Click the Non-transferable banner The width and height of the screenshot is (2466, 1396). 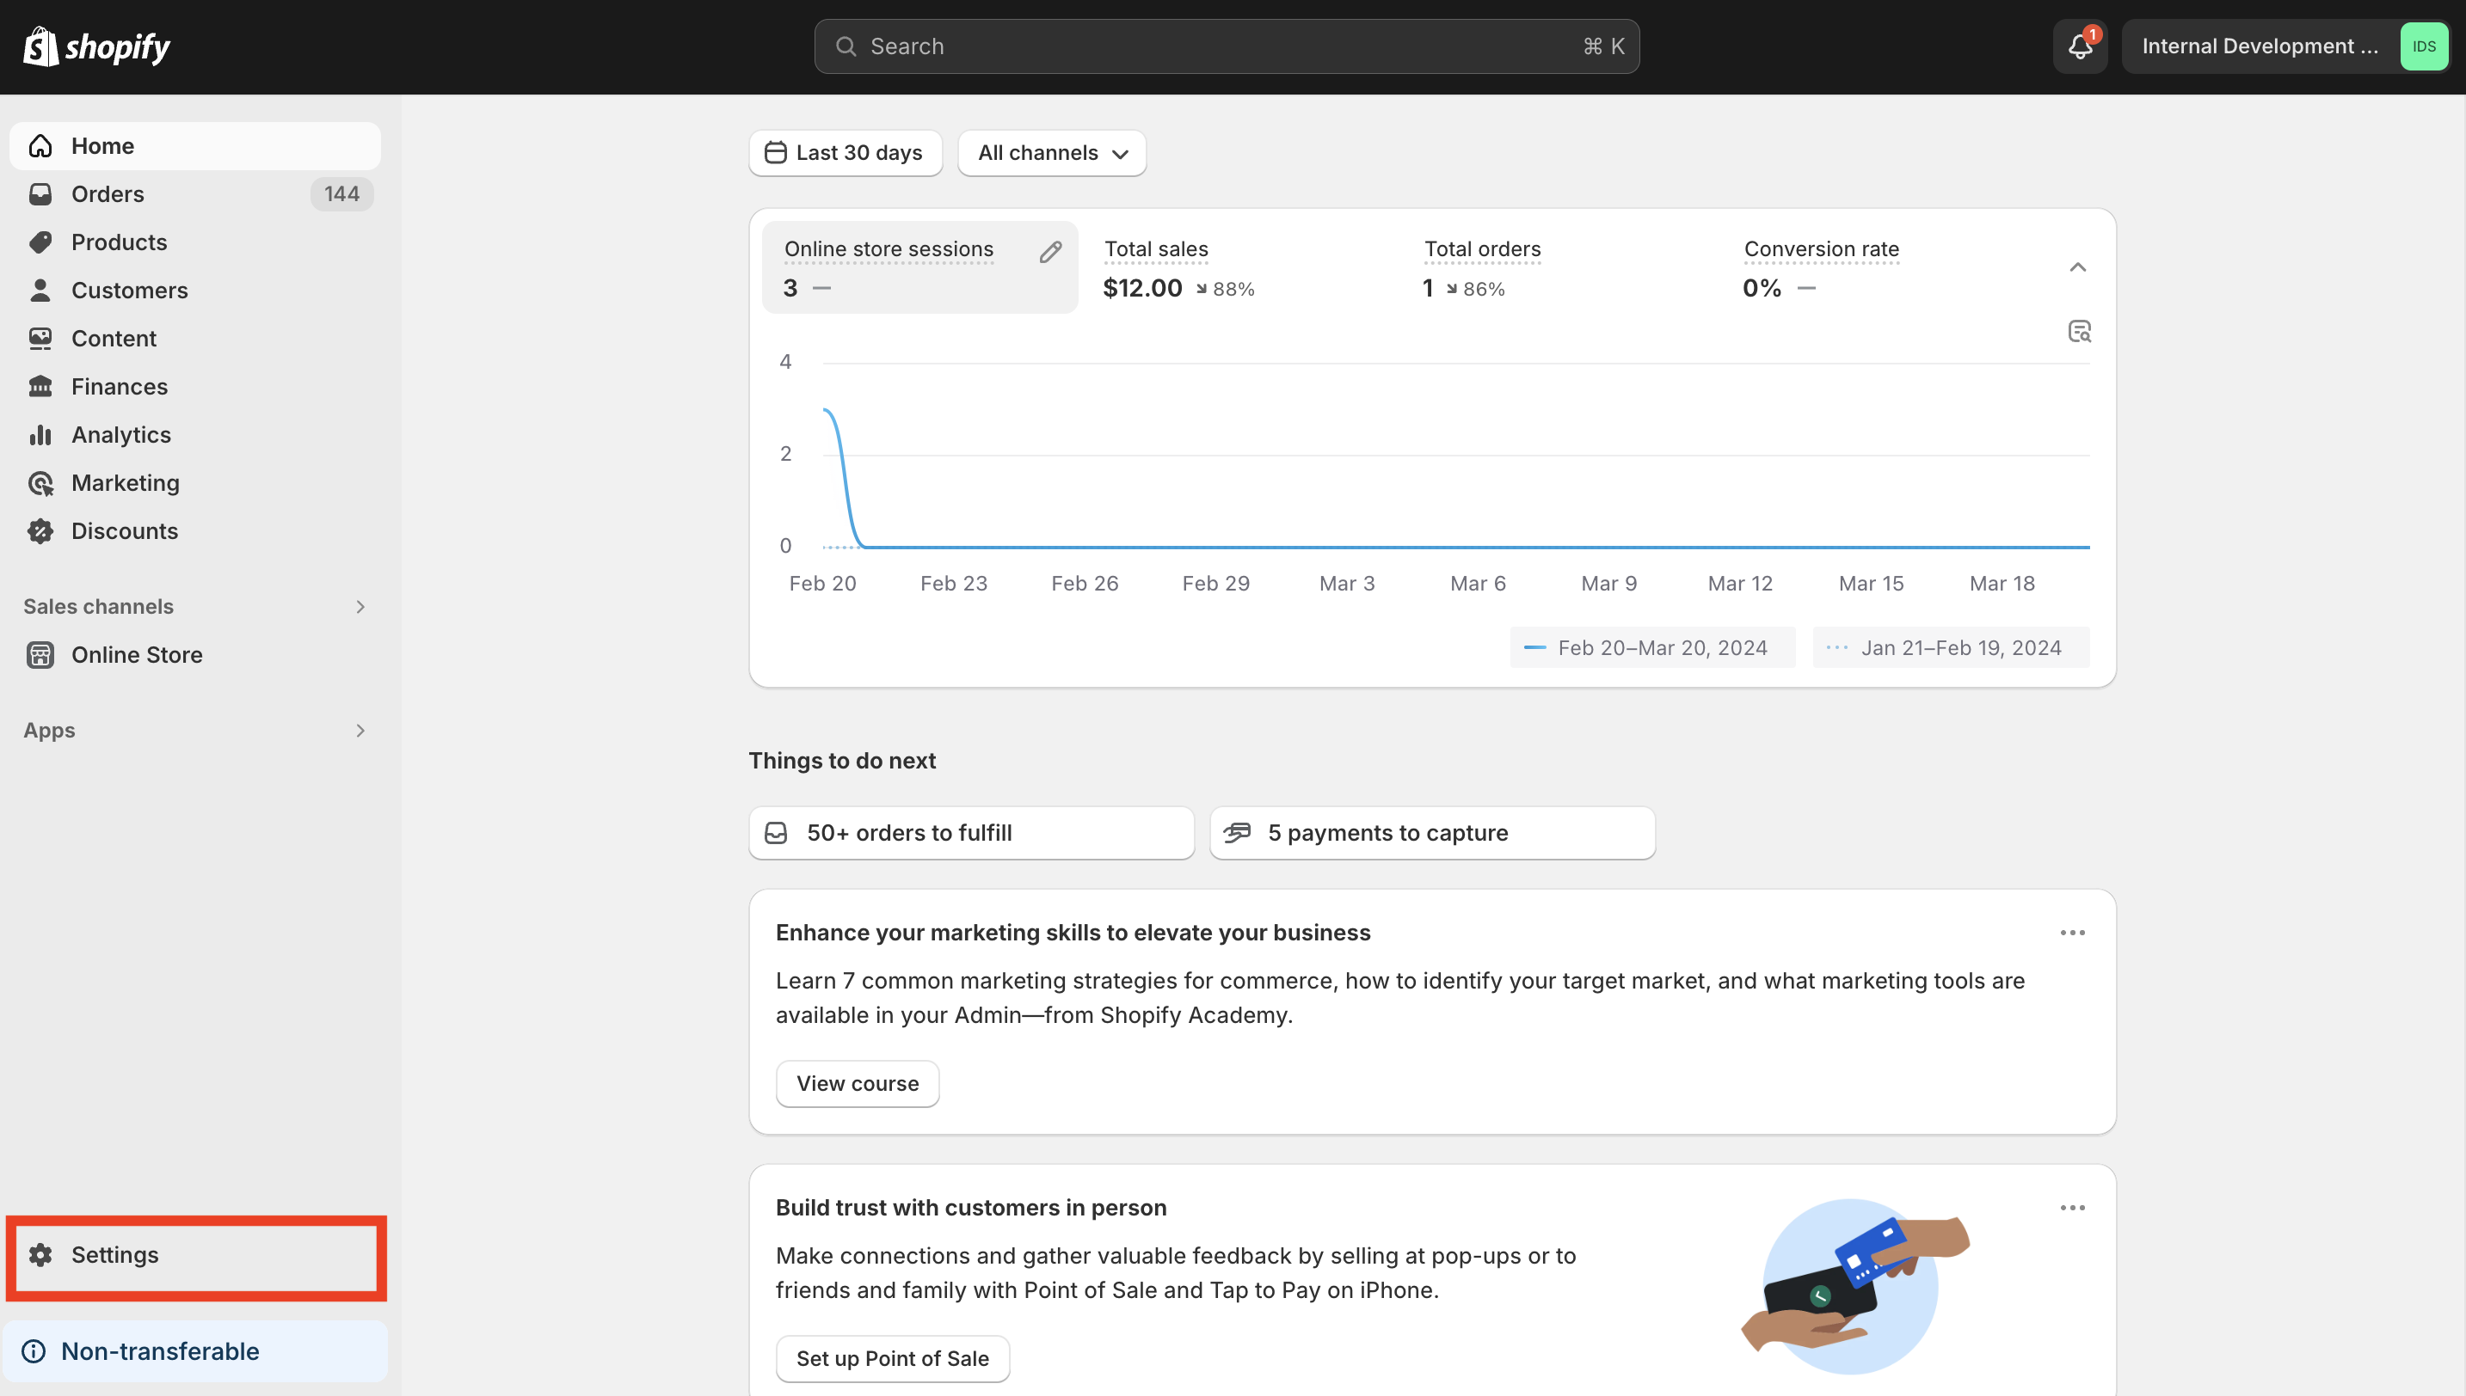195,1351
